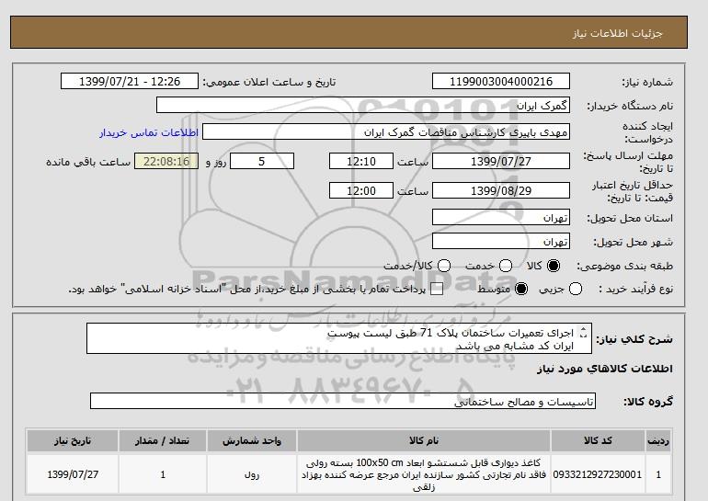Click the کد کالا column header
Image resolution: width=708 pixels, height=501 pixels.
coord(598,440)
